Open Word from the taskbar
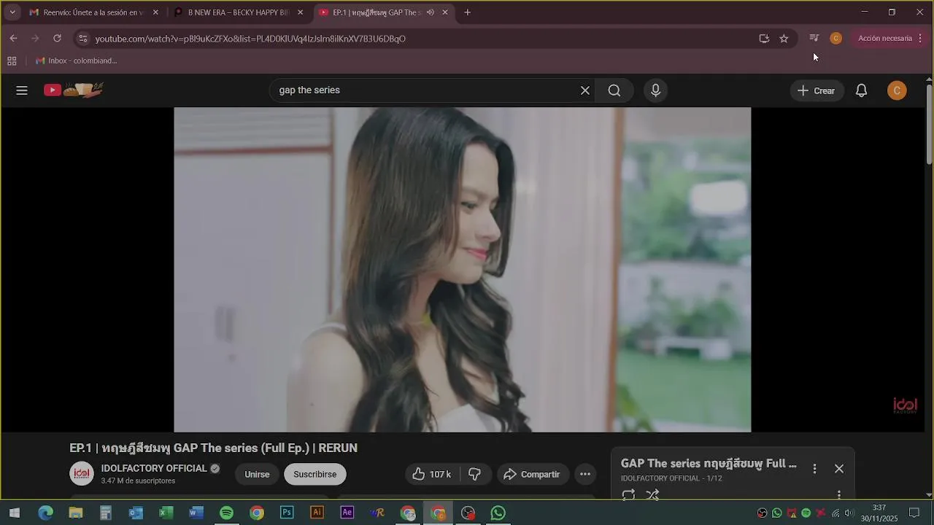Image resolution: width=934 pixels, height=525 pixels. 196,513
